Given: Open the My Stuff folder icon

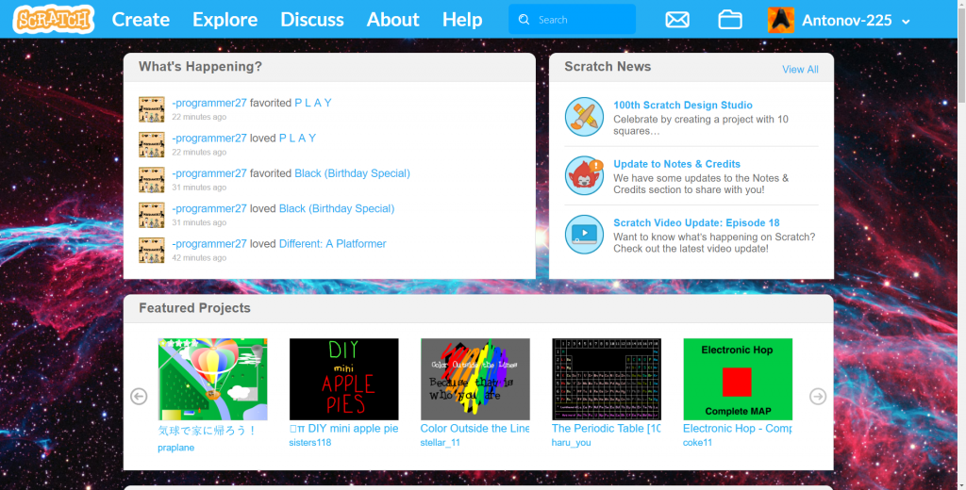Looking at the screenshot, I should click(730, 20).
